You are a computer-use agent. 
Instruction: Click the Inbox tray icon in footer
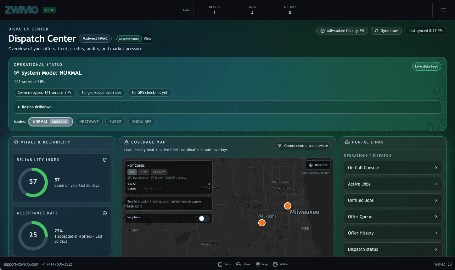coord(238,264)
